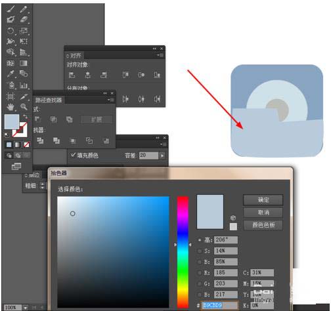Click horizontal align right in Align panel
This screenshot has width=331, height=311.
104,75
